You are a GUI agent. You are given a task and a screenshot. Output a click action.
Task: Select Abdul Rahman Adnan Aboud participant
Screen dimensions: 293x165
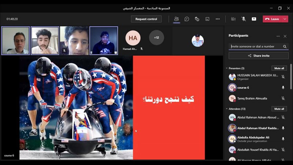[257, 117]
